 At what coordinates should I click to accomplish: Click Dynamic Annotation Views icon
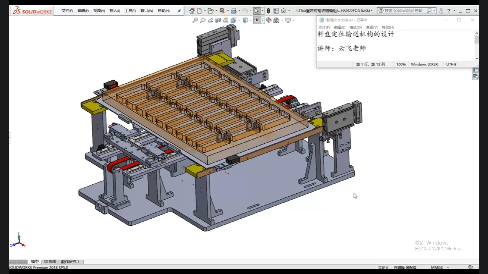[225, 20]
